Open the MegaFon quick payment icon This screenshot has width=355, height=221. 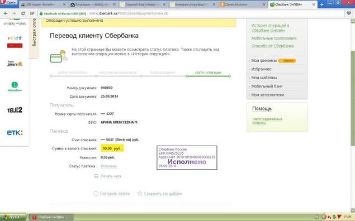tap(15, 87)
